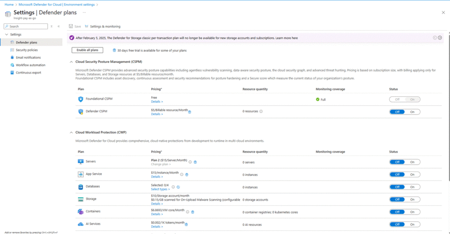
Task: Click the info icon beside 0 resources
Action: coord(261,112)
